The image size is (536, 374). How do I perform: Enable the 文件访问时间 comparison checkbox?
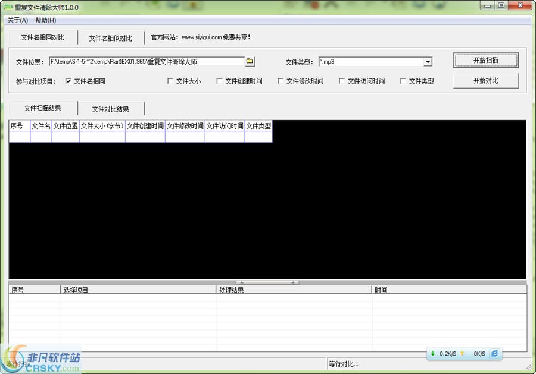tap(342, 81)
